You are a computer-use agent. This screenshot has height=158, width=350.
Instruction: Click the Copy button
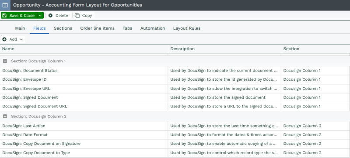tap(84, 15)
